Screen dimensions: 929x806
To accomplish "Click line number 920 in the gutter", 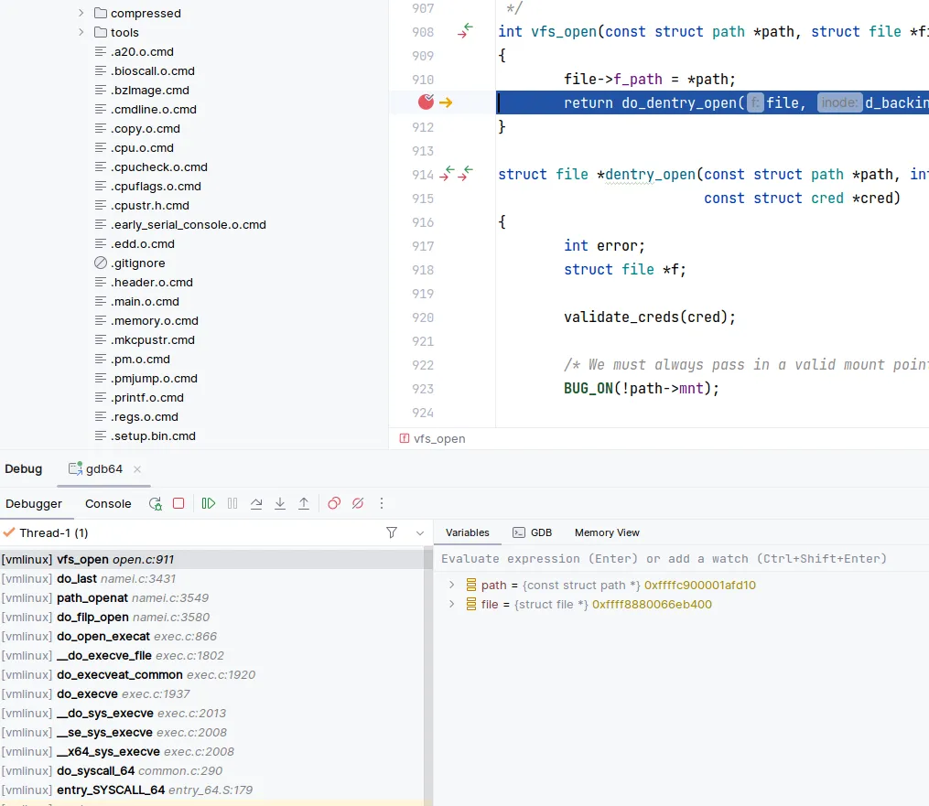I will click(x=423, y=317).
